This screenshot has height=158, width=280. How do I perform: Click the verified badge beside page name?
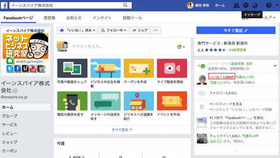(x=15, y=91)
